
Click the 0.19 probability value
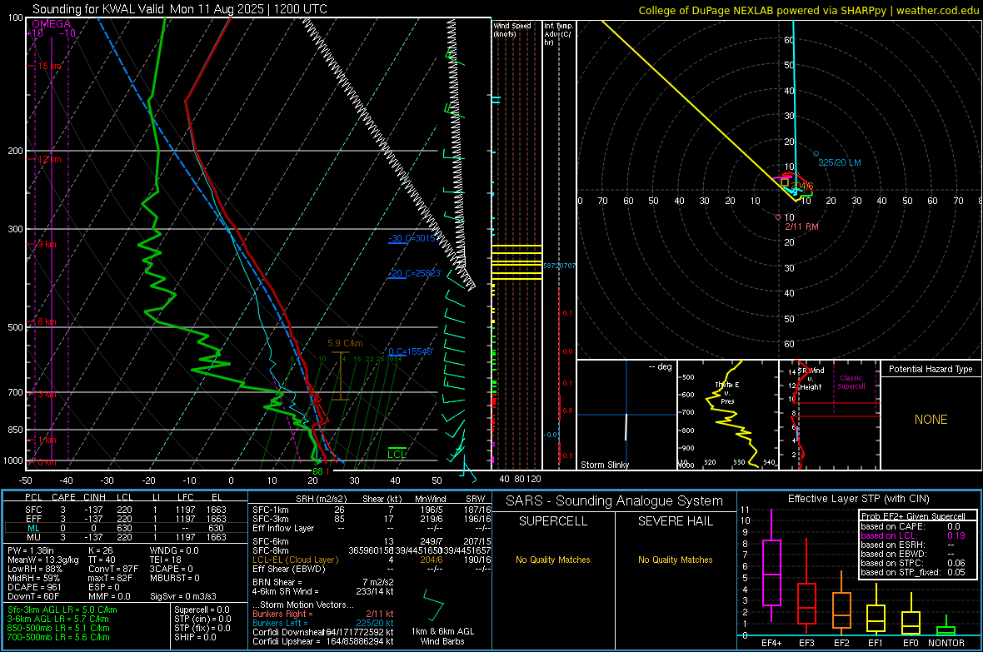click(956, 535)
